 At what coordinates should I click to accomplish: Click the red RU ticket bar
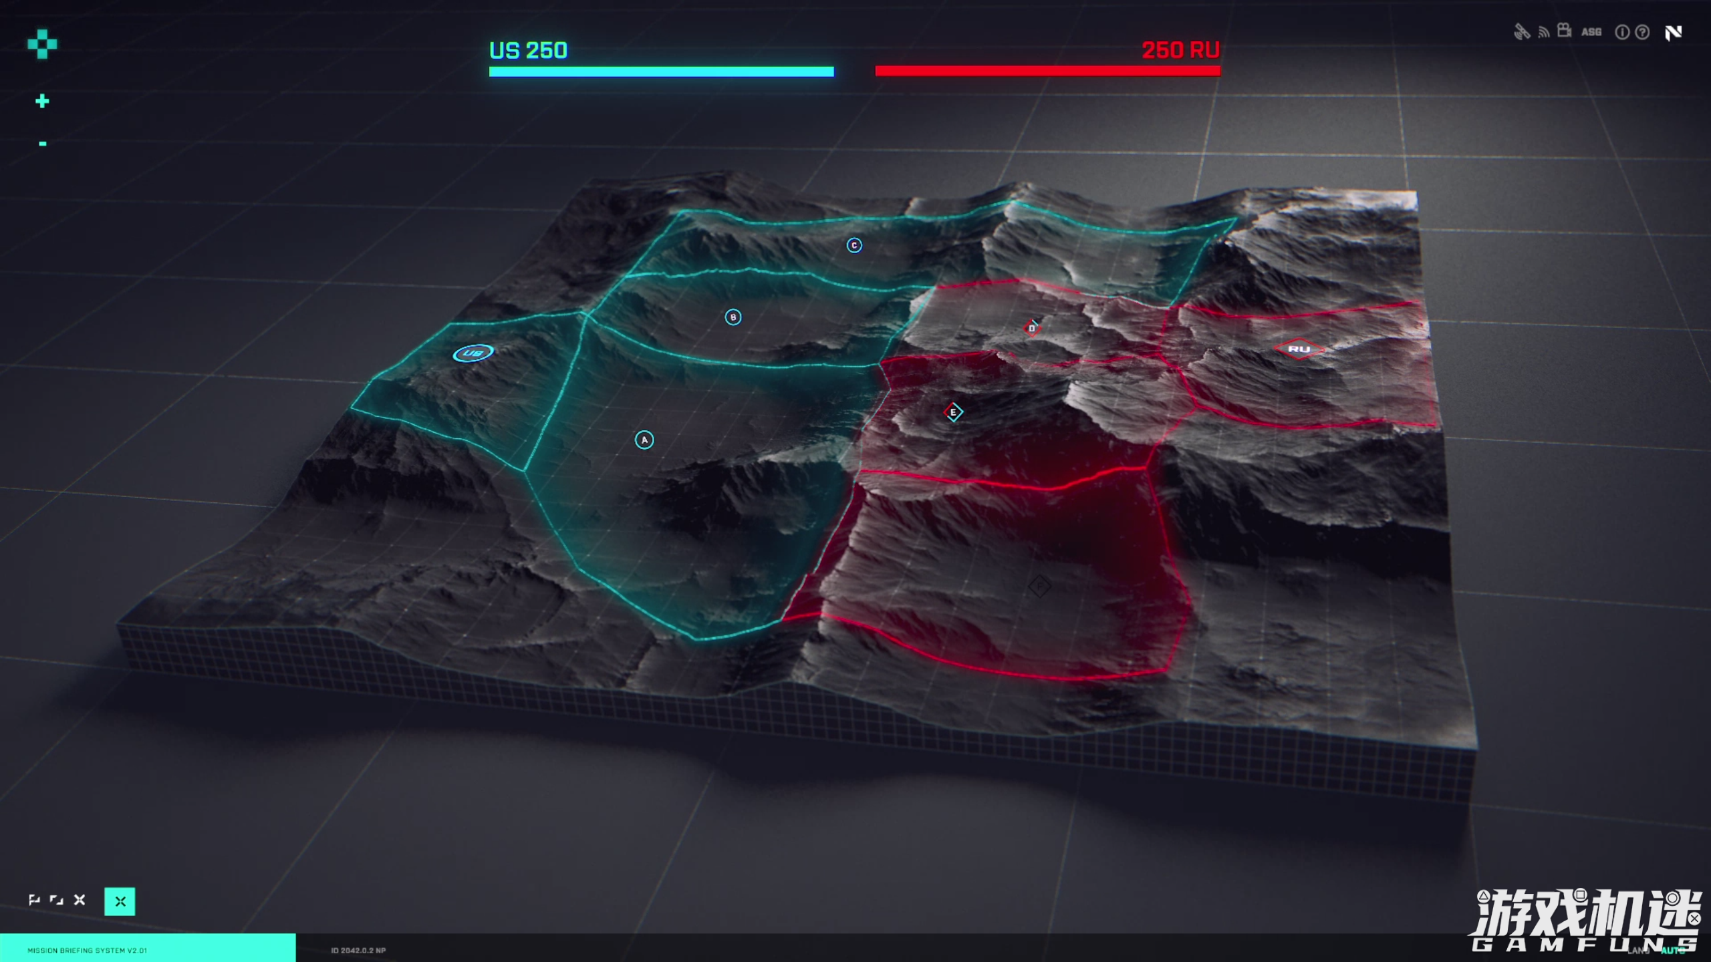[x=1048, y=71]
